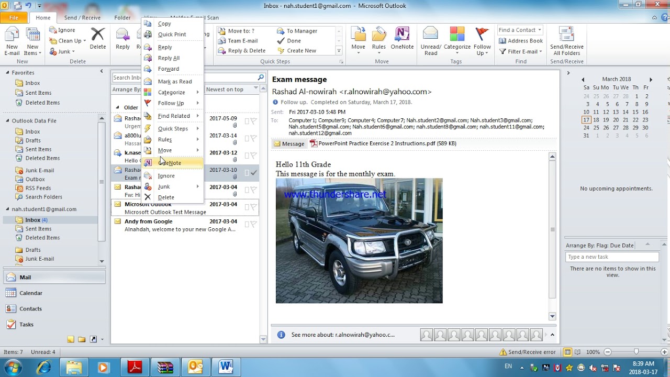The width and height of the screenshot is (670, 377).
Task: Switch to Normal view in status bar
Action: [x=568, y=352]
